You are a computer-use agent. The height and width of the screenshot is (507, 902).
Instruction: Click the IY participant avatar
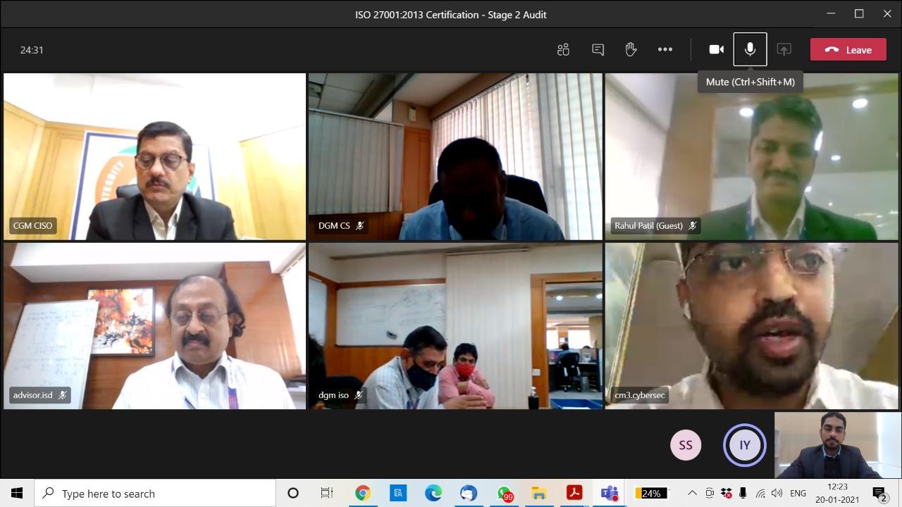744,445
